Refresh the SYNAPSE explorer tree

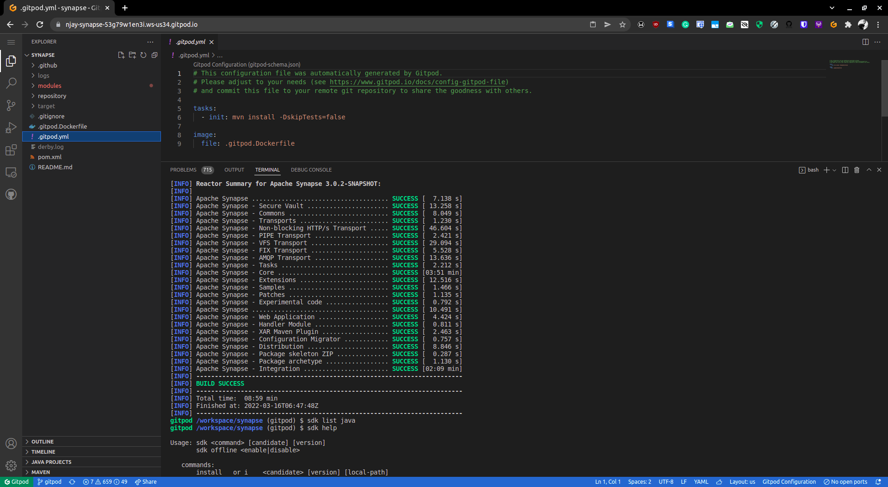click(x=143, y=55)
